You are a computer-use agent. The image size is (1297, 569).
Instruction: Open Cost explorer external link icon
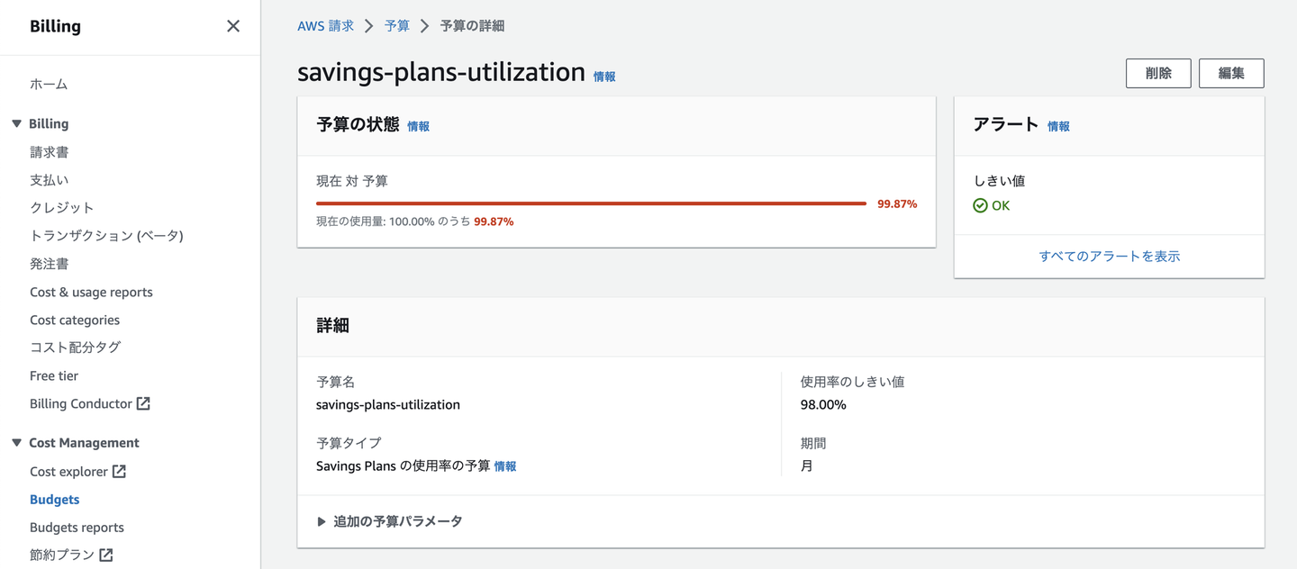tap(119, 472)
